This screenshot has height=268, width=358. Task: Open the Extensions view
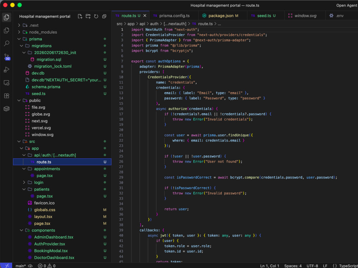click(6, 96)
